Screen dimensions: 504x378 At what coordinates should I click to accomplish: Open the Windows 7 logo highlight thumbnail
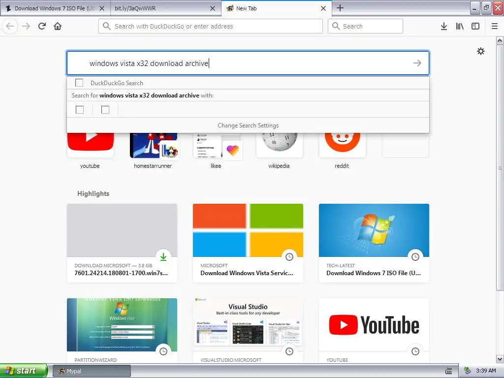click(x=374, y=230)
